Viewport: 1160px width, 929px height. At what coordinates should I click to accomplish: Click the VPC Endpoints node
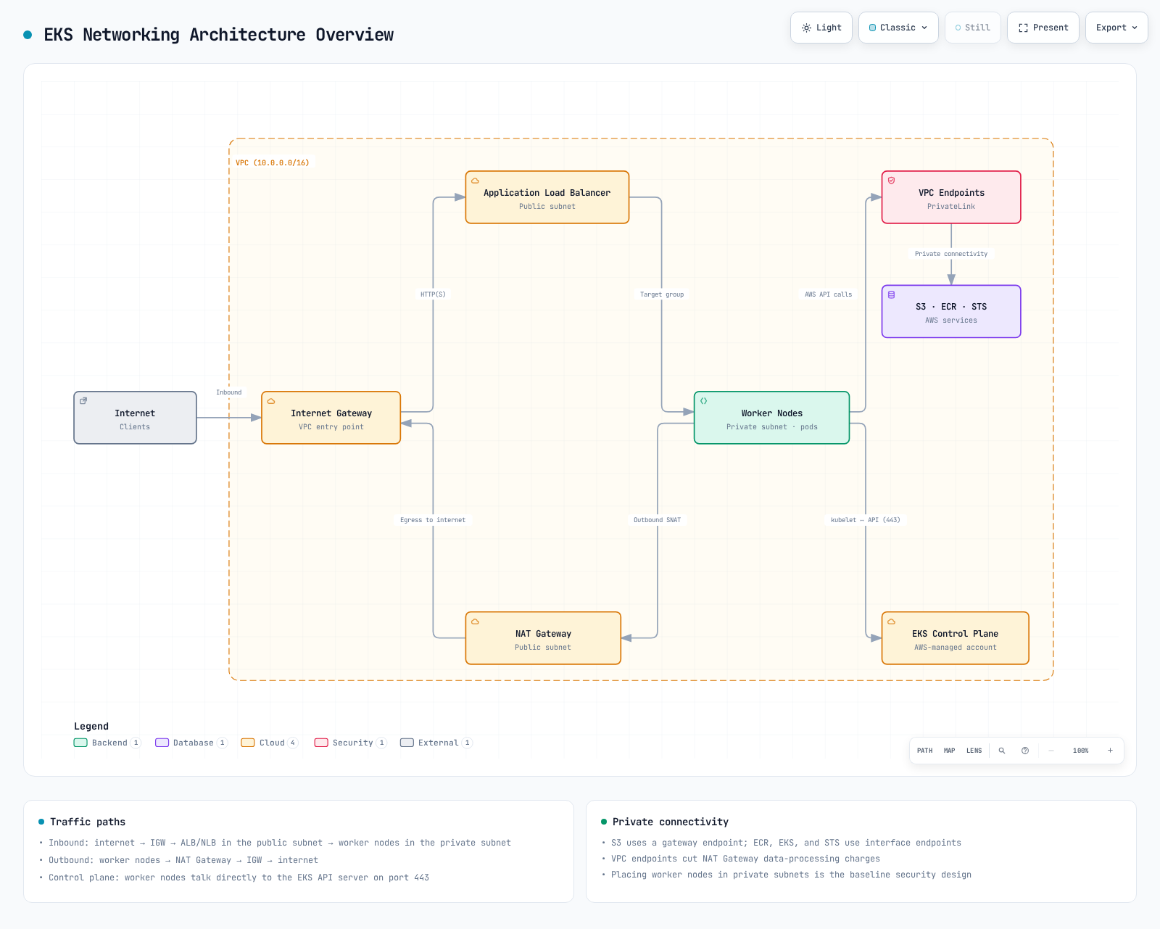pyautogui.click(x=951, y=197)
